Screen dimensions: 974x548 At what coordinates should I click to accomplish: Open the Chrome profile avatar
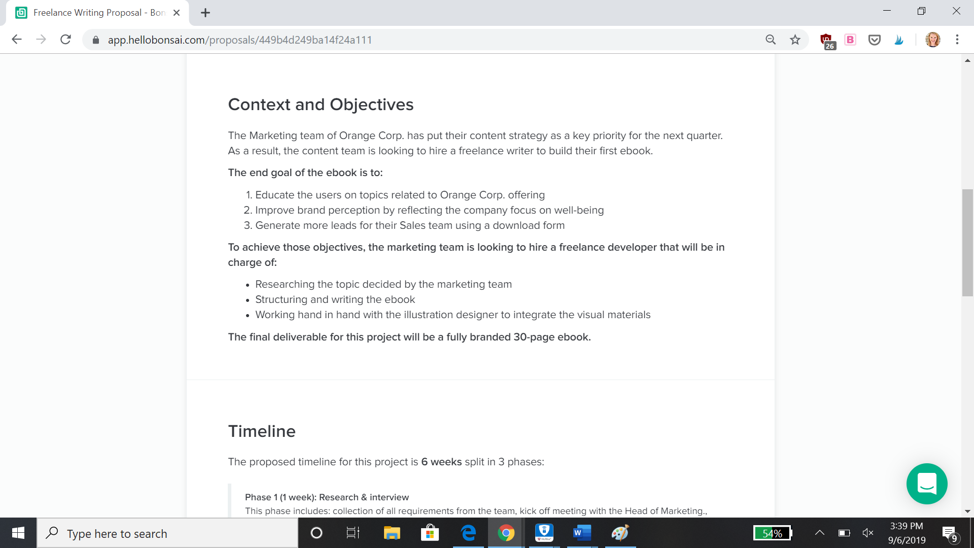tap(933, 40)
